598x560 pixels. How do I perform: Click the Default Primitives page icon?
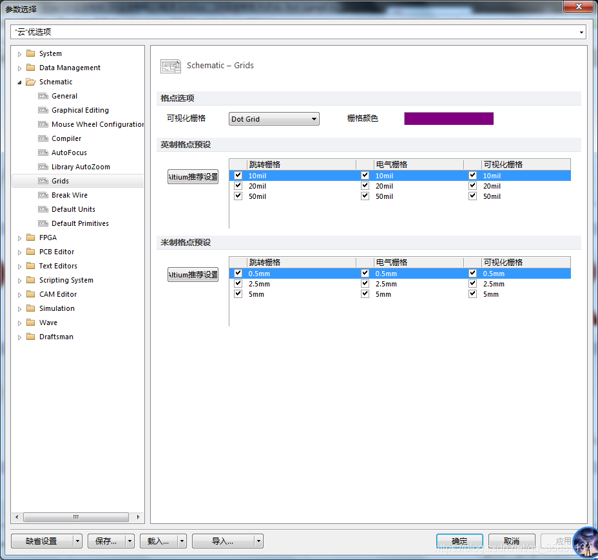pyautogui.click(x=43, y=223)
